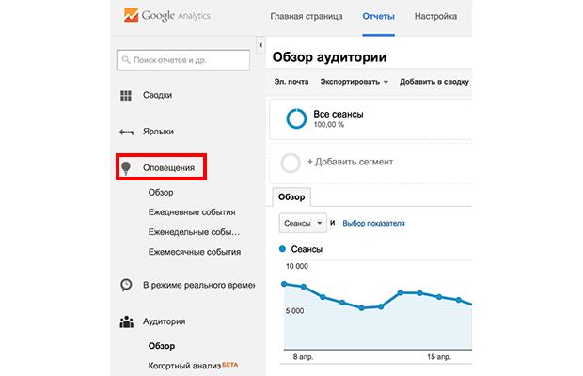
Task: Click the Ярлыки shortcuts arrow icon
Action: (126, 133)
